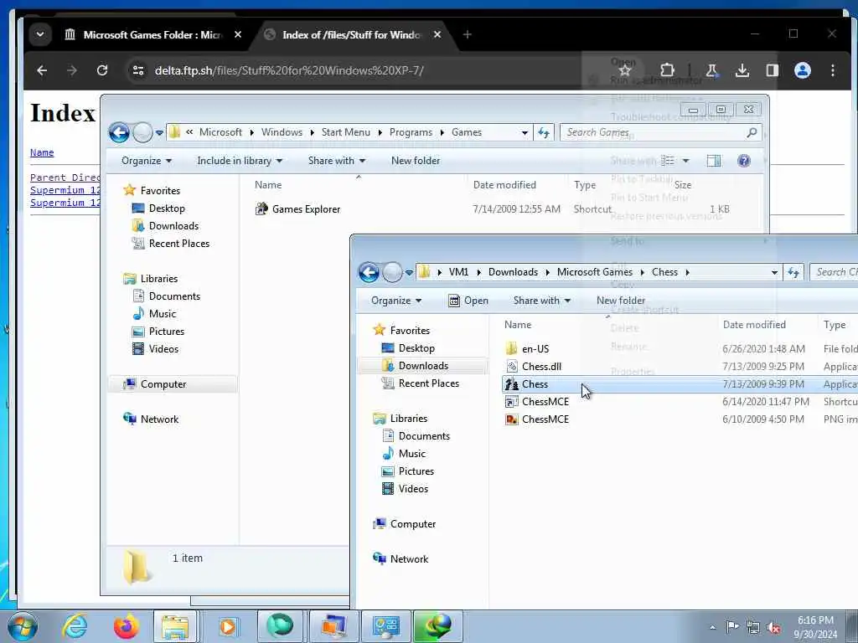The image size is (858, 643).
Task: Refresh the Chess folder view
Action: pos(793,272)
